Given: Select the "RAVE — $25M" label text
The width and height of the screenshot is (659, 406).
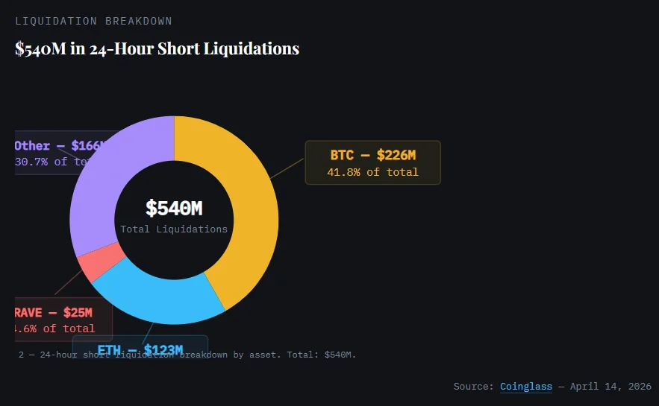Looking at the screenshot, I should click(54, 313).
